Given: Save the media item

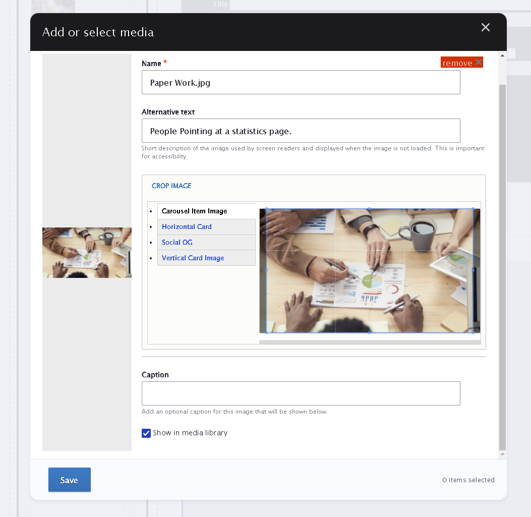Looking at the screenshot, I should (x=70, y=480).
